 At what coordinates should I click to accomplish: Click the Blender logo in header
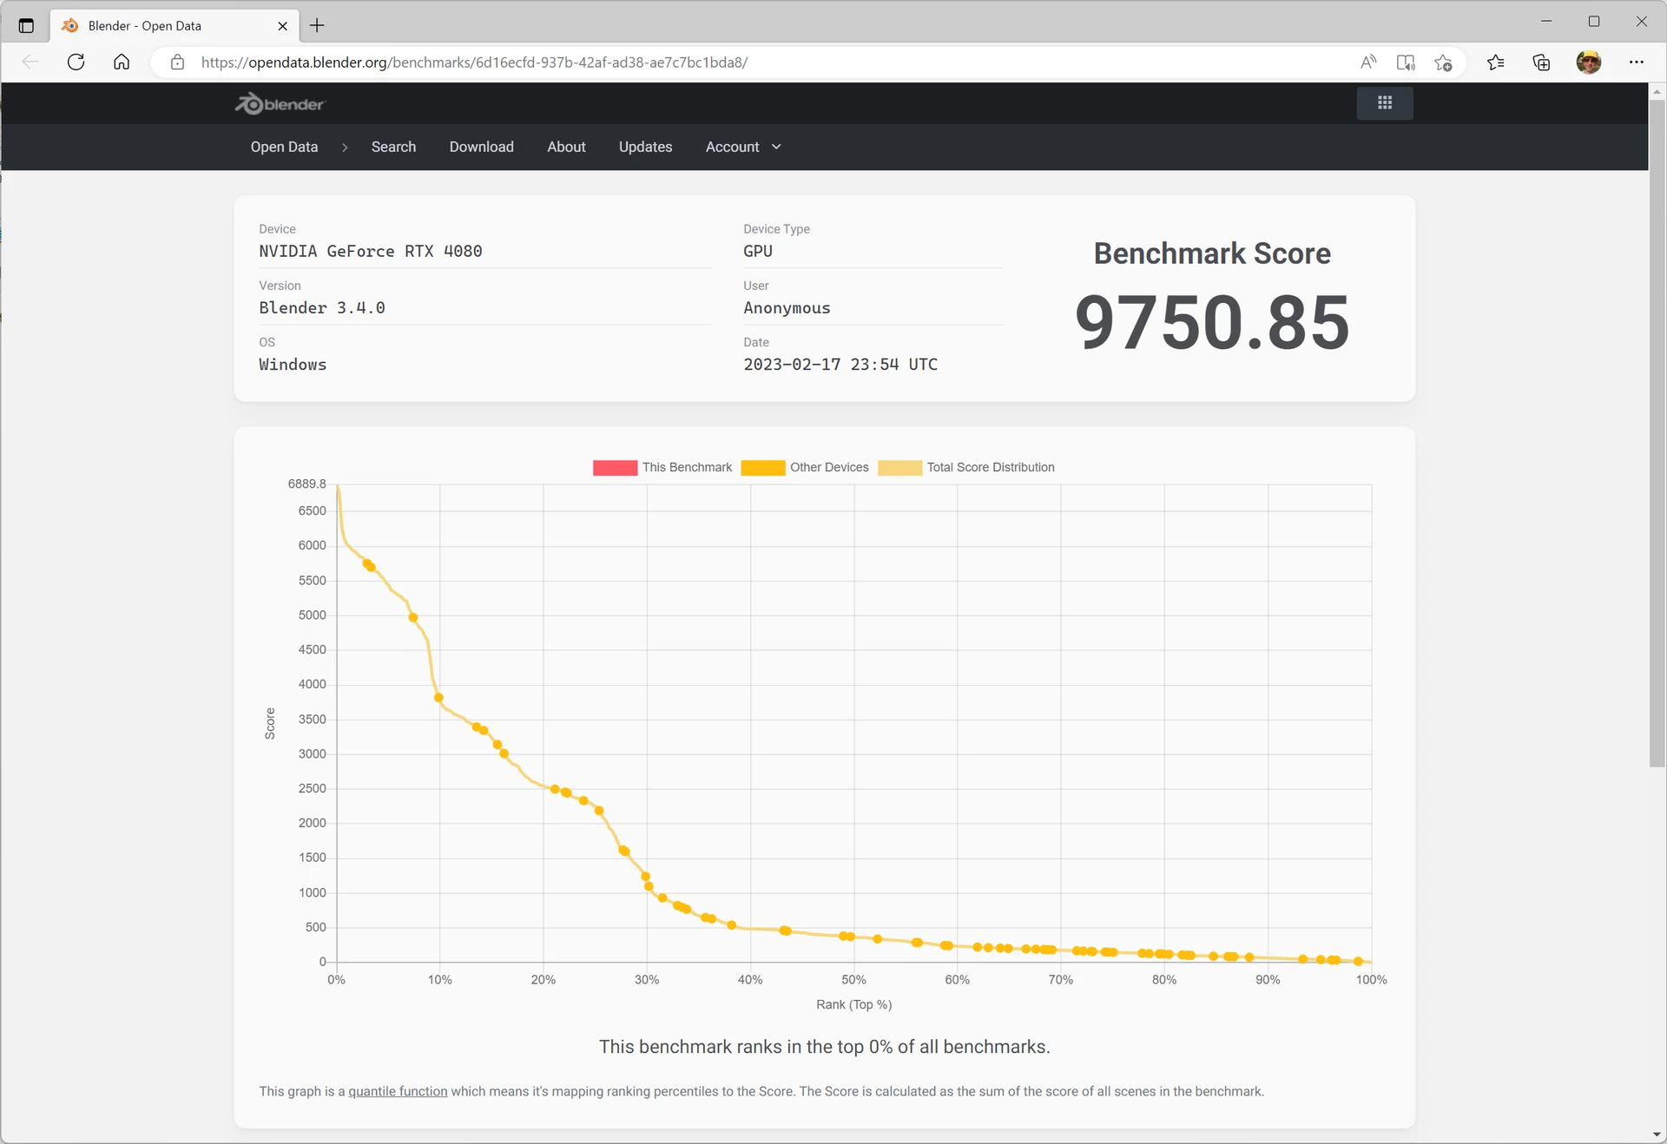click(x=280, y=104)
